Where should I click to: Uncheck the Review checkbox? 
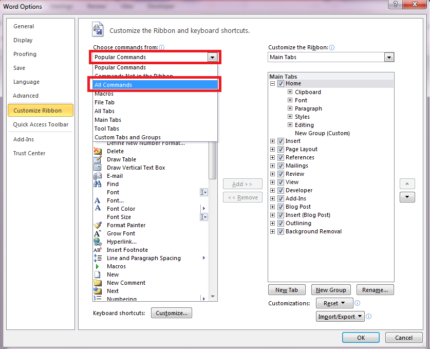(281, 174)
